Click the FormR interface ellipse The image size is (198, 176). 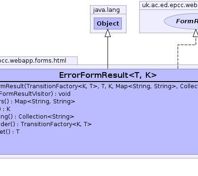coord(181,21)
